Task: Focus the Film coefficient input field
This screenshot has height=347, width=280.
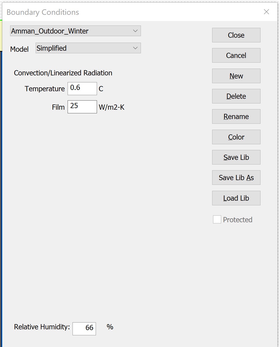Action: (x=82, y=107)
